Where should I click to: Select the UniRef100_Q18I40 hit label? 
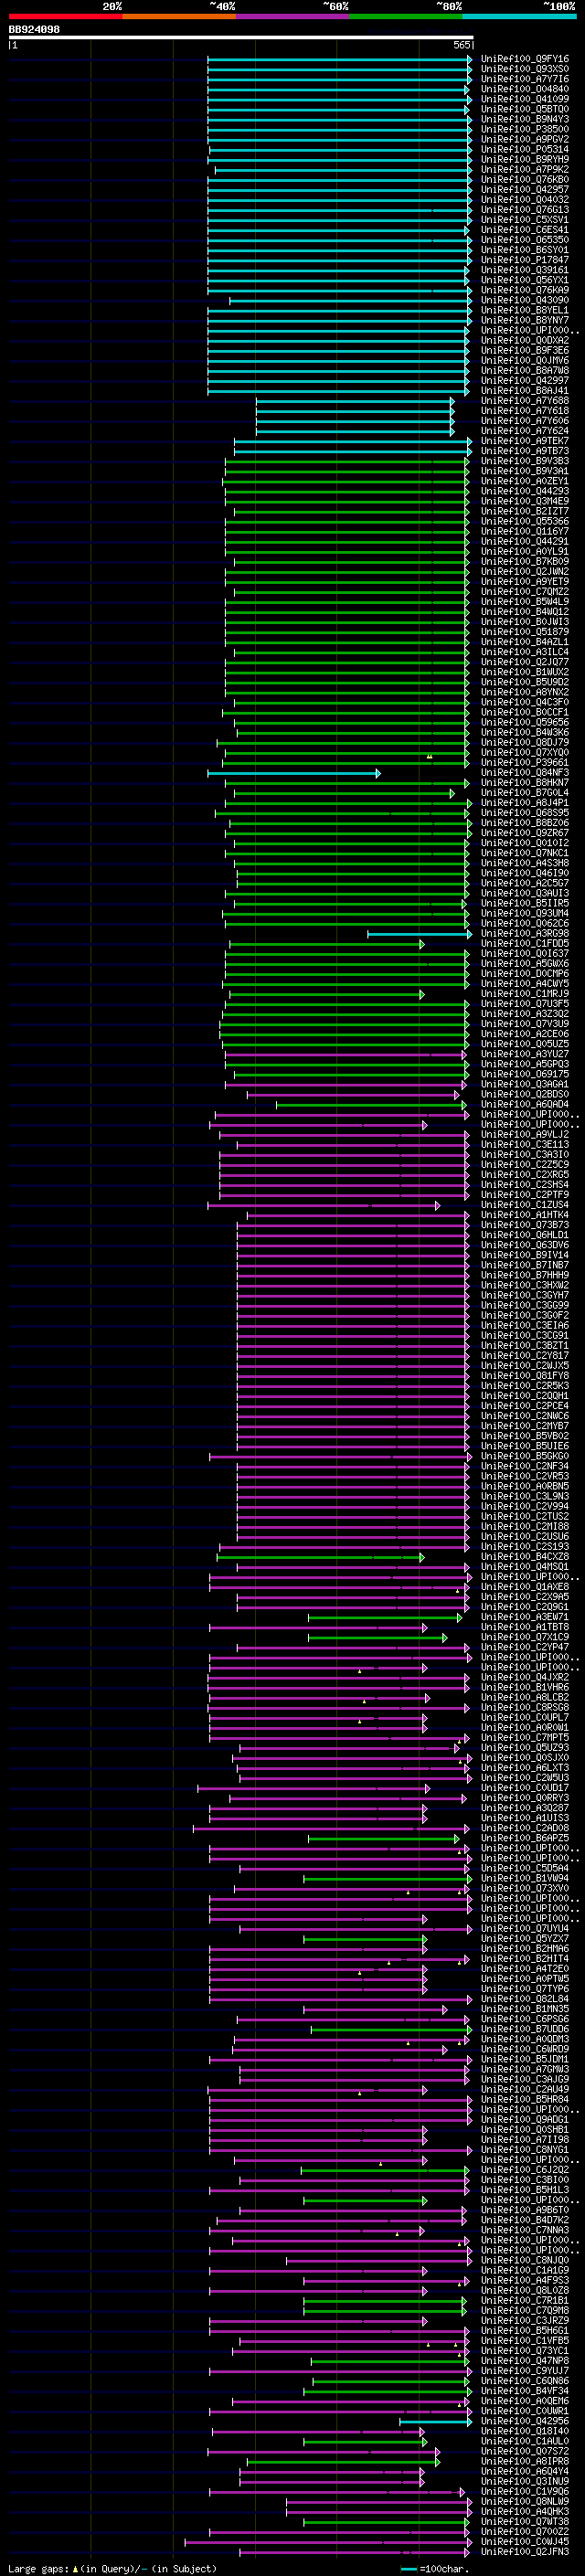525,2432
